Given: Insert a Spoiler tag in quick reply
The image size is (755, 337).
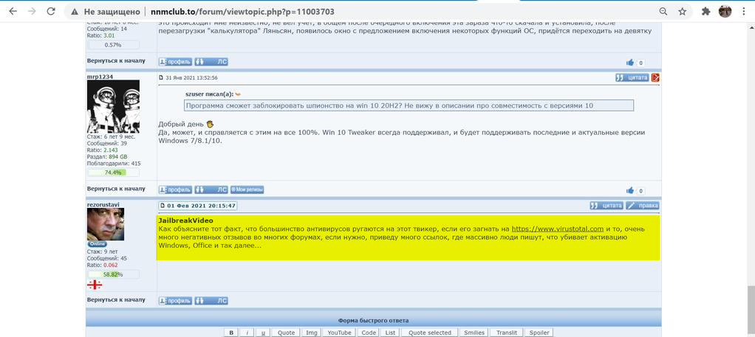Looking at the screenshot, I should (x=539, y=333).
